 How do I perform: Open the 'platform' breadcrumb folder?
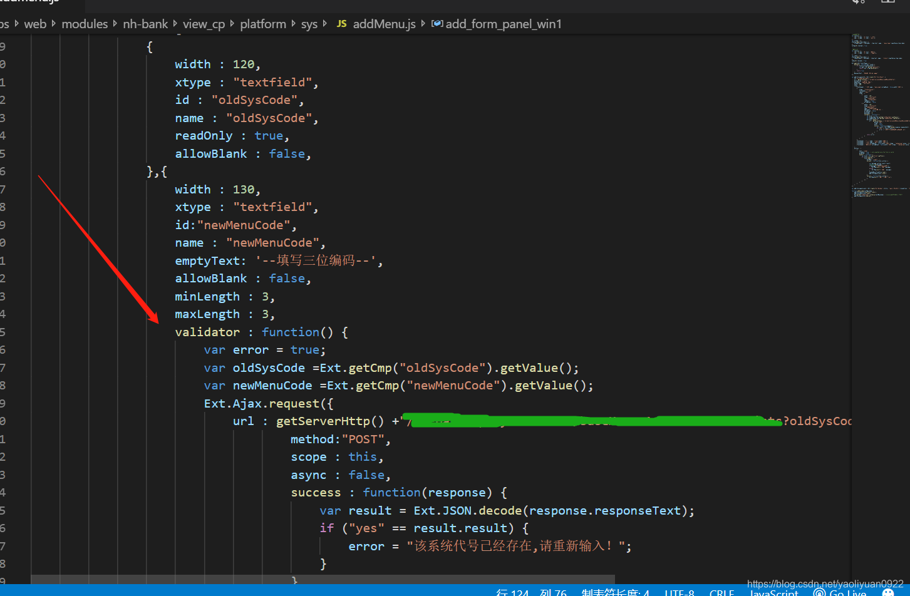263,24
